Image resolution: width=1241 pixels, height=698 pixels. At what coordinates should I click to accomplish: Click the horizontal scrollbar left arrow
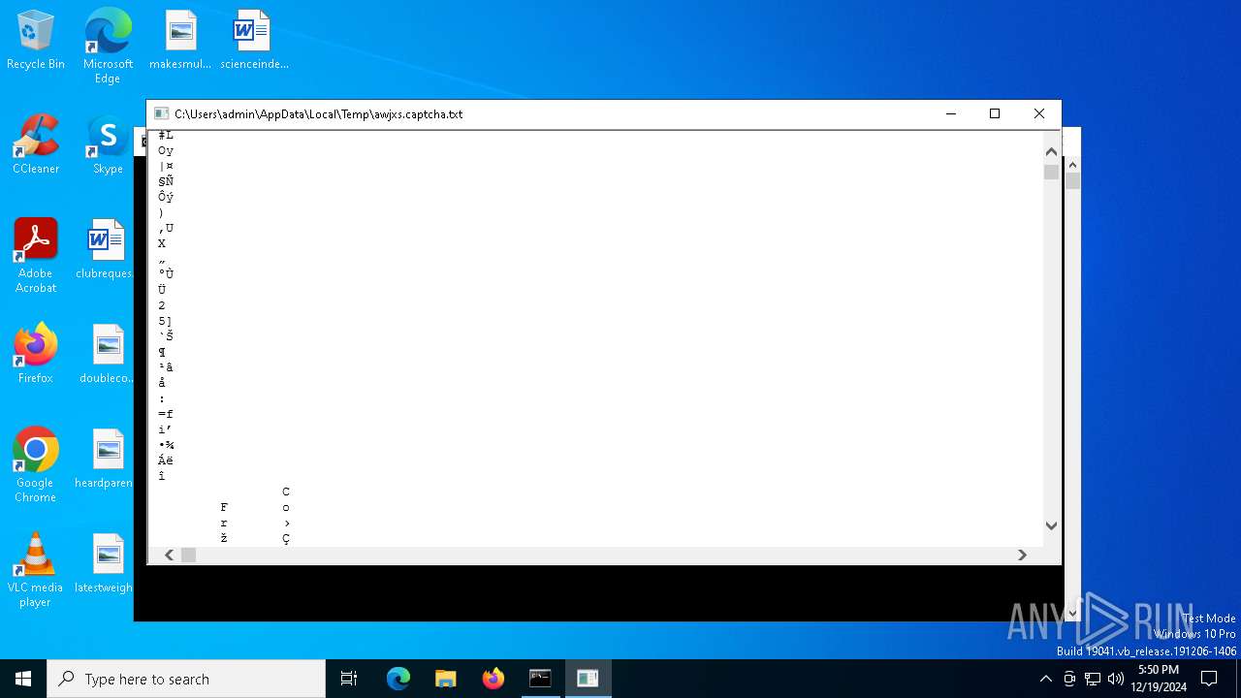(x=169, y=555)
